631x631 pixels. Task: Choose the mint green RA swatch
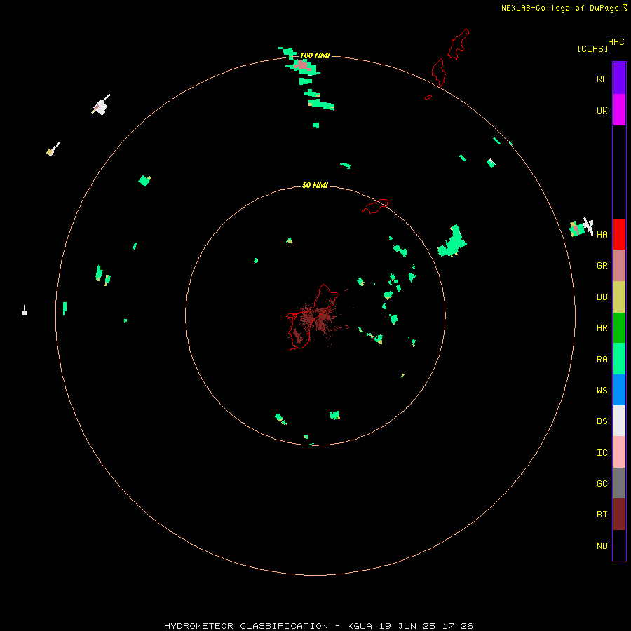tap(619, 358)
